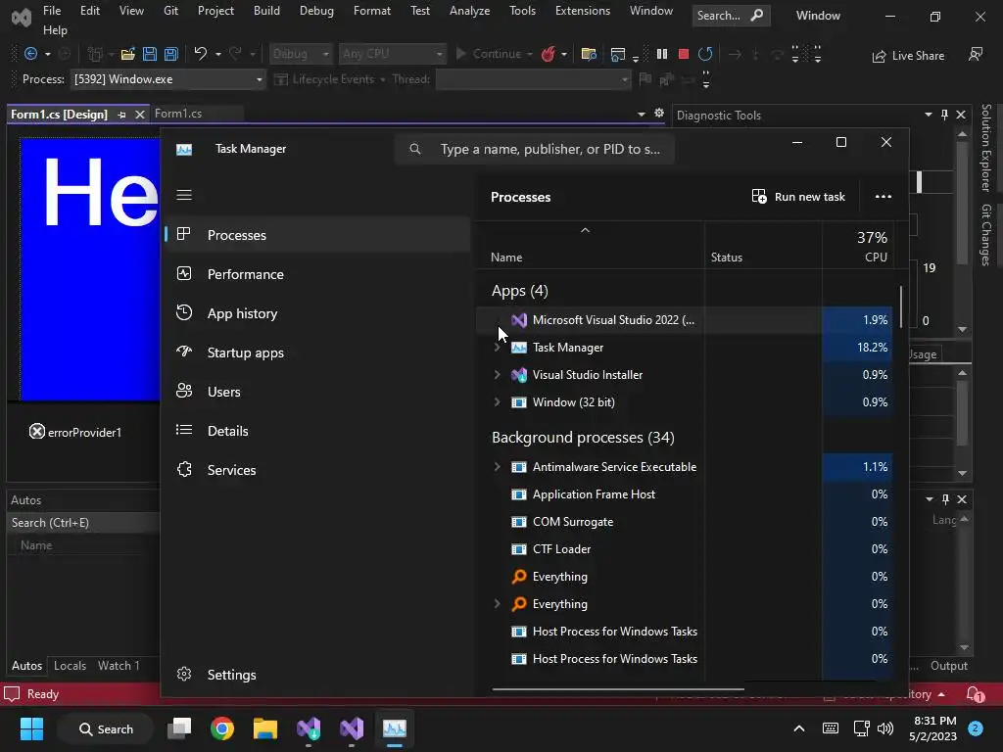Open the Details page in Task Manager

(318, 431)
